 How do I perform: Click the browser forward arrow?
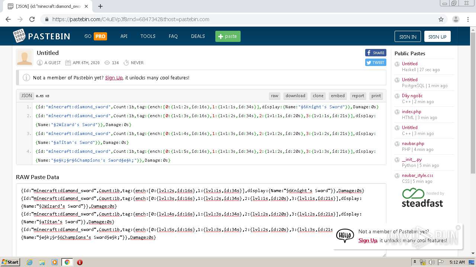pos(20,19)
